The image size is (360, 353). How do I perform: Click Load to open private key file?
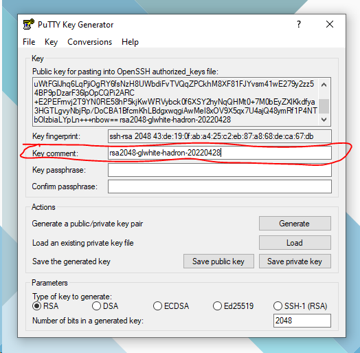pos(295,243)
